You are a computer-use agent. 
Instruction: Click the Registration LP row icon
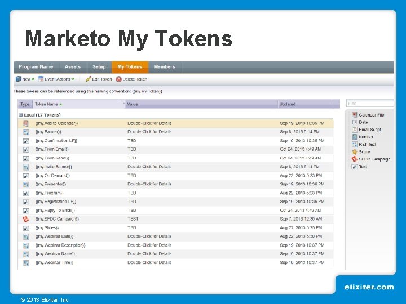tap(25, 202)
